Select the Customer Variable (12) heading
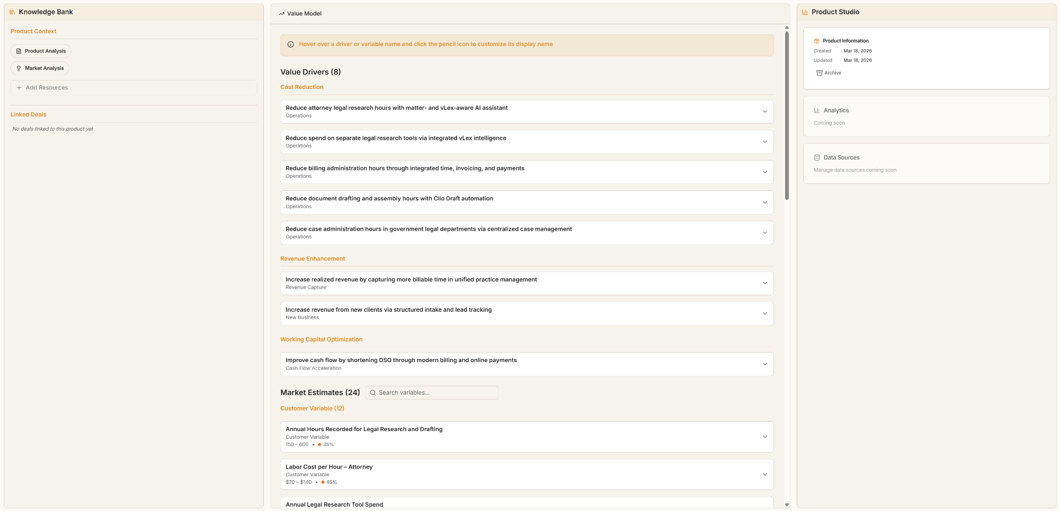The image size is (1060, 511). (x=312, y=408)
